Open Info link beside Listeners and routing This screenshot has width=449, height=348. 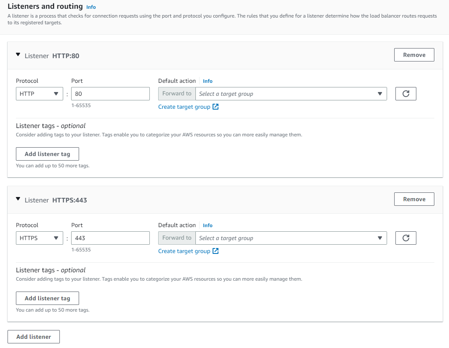[91, 7]
